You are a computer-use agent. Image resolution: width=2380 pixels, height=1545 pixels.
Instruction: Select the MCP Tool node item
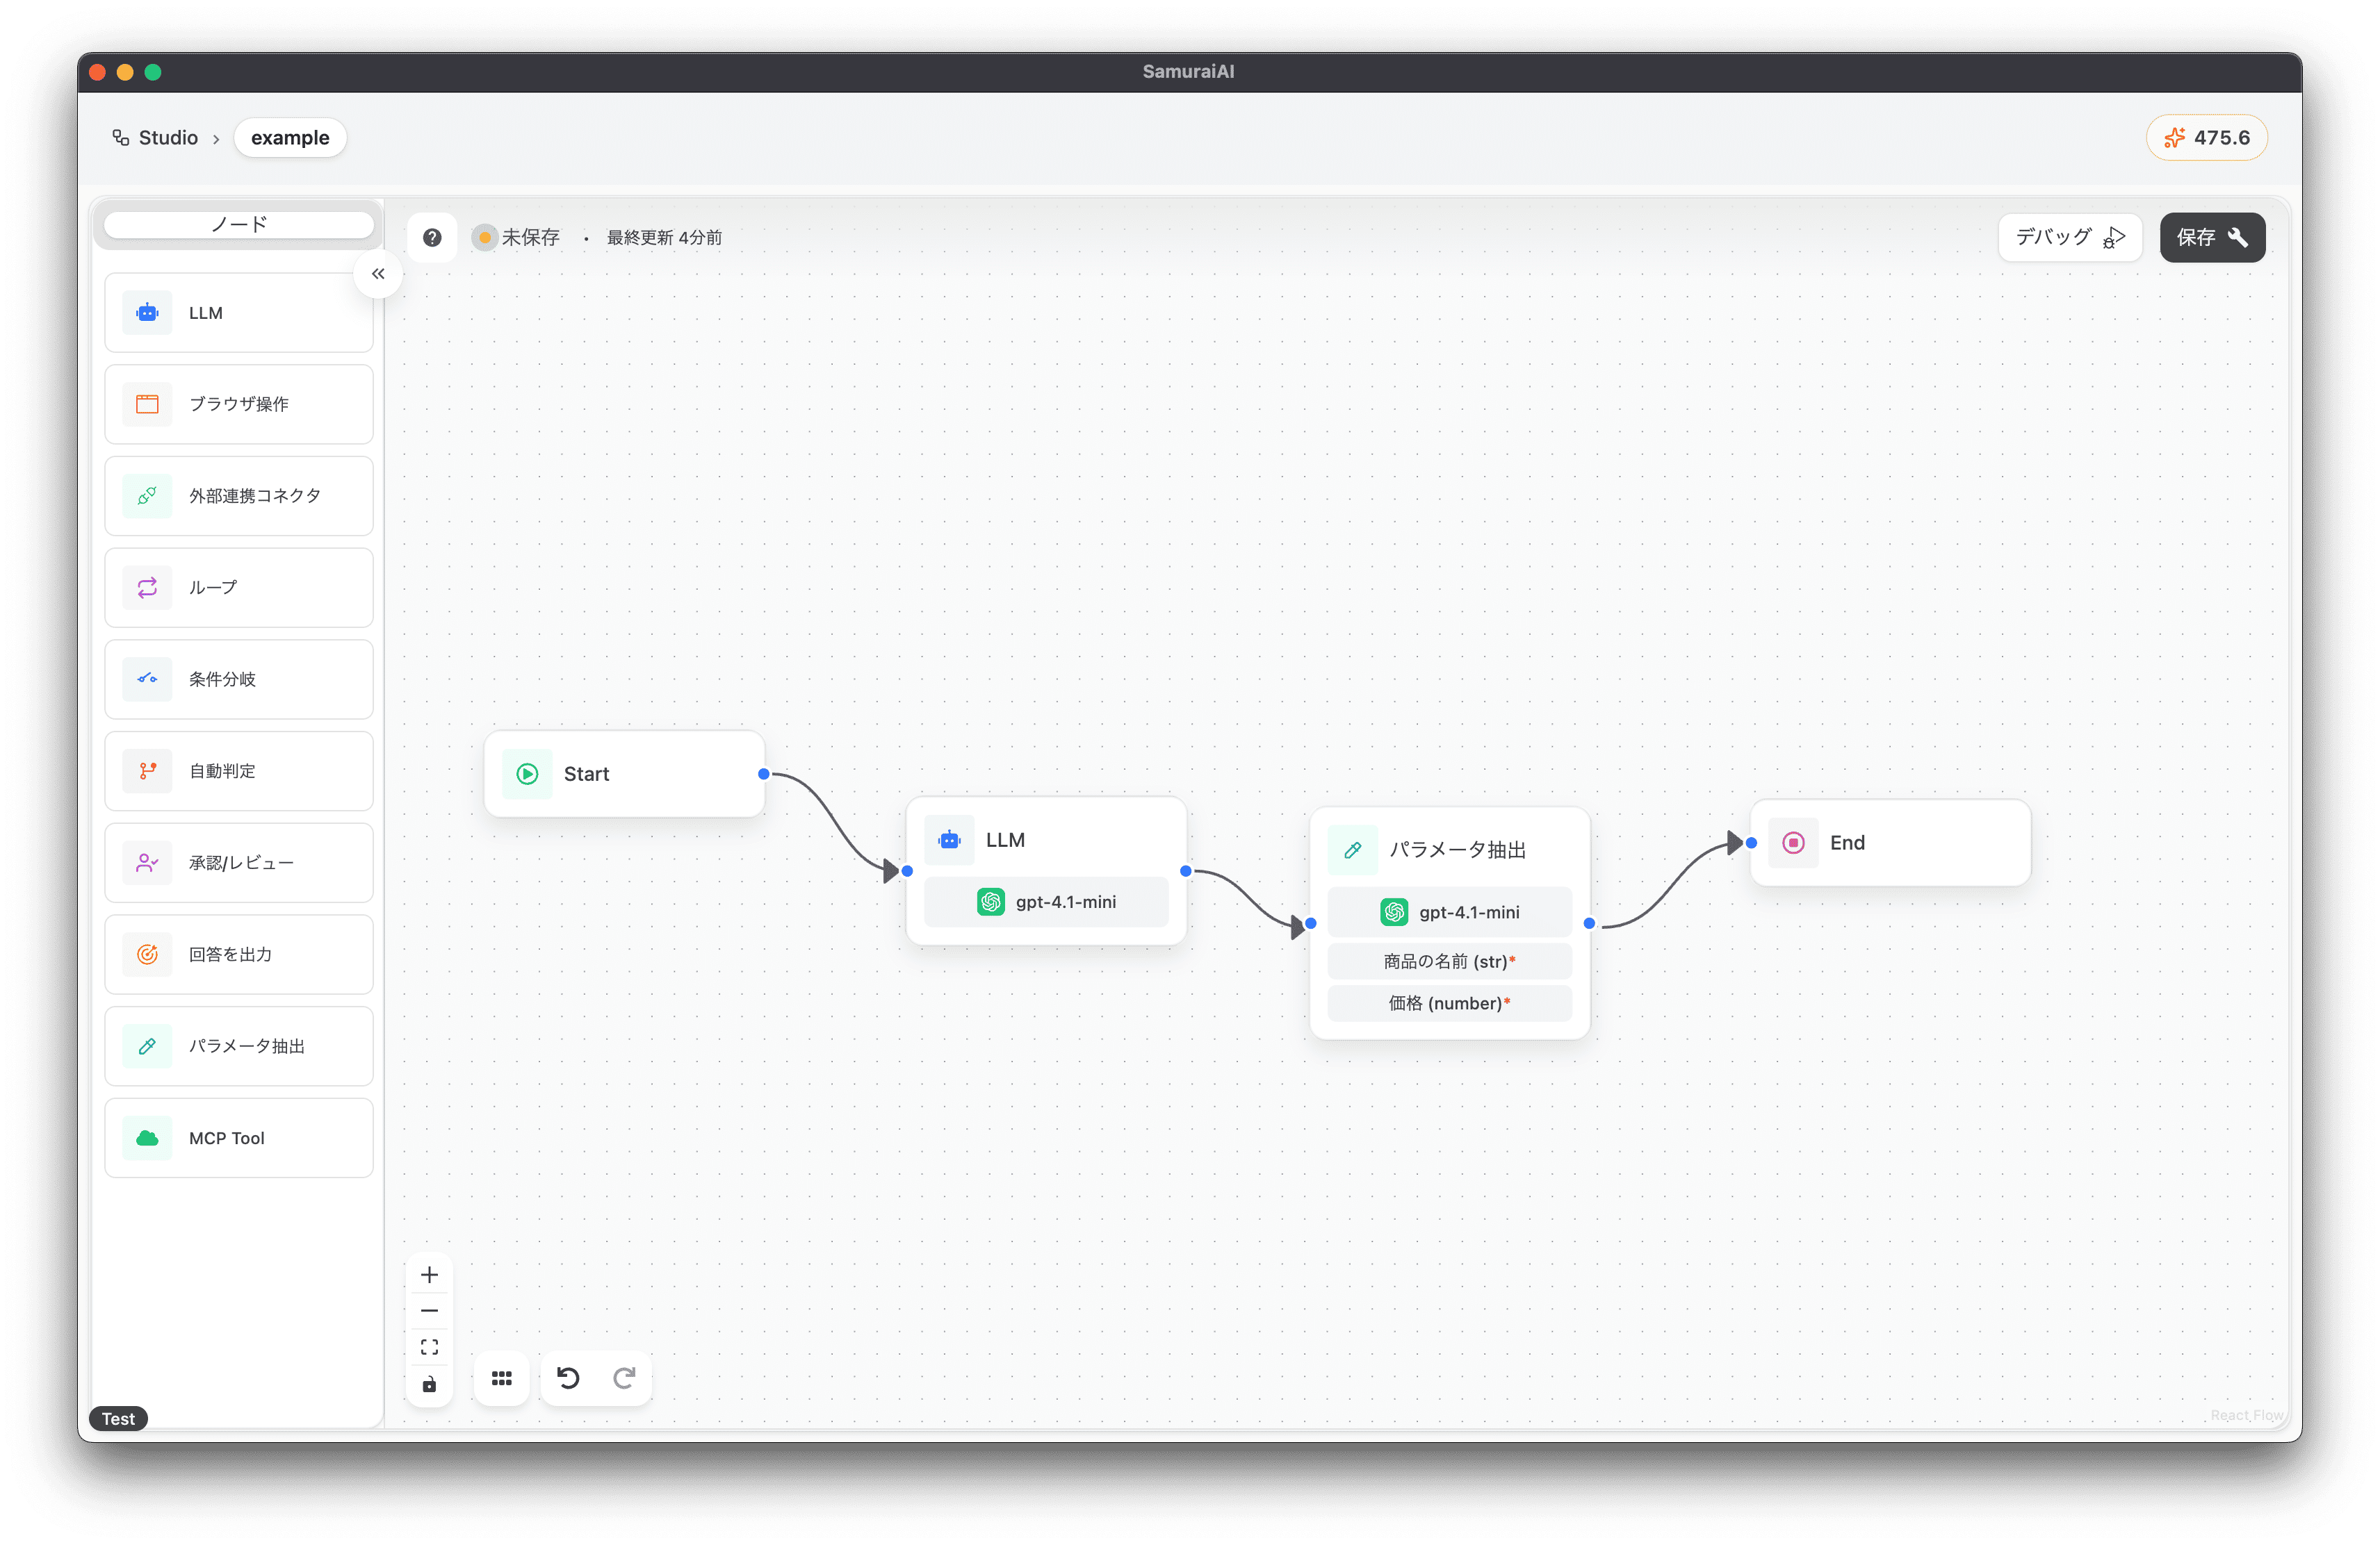pos(239,1139)
